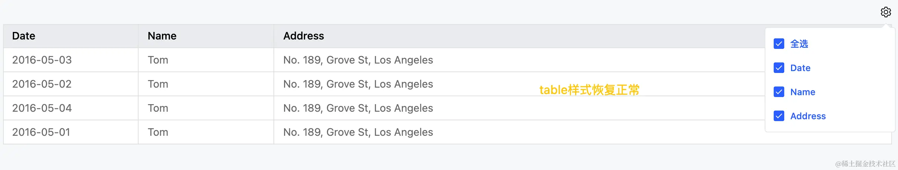
Task: Click the 2016-05-01 date cell
Action: (71, 132)
